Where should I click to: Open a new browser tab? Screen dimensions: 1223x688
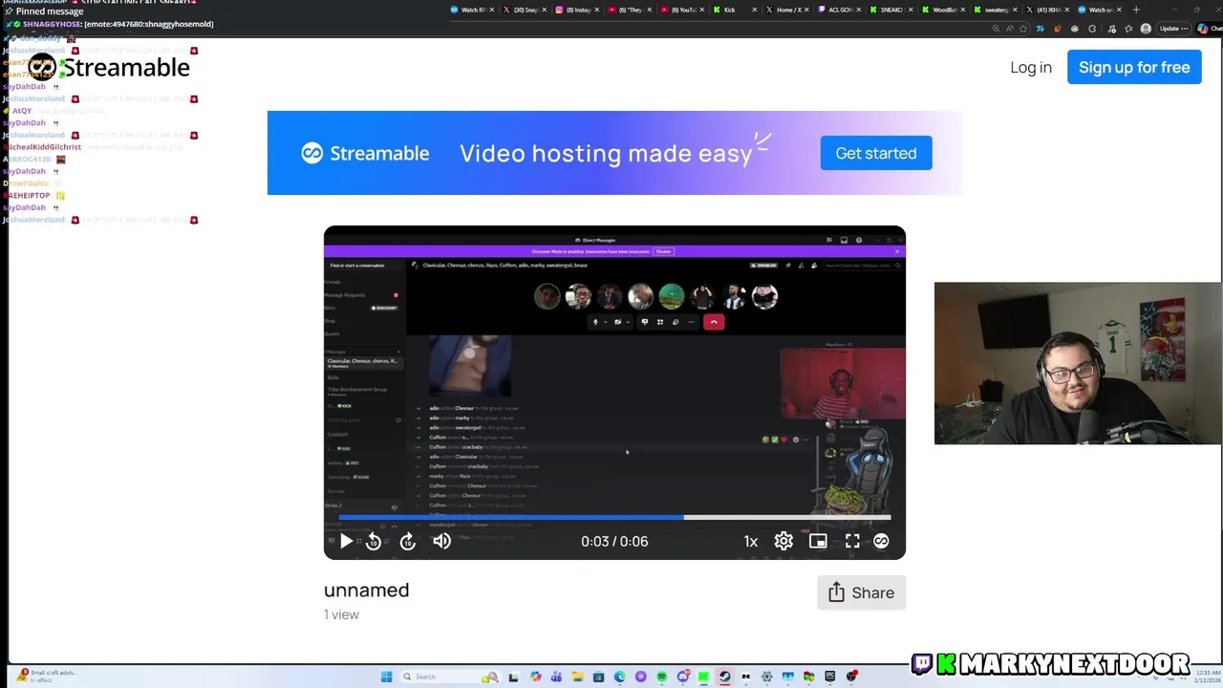coord(1136,10)
